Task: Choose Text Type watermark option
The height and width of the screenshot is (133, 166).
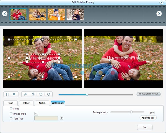Action: tap(11, 119)
